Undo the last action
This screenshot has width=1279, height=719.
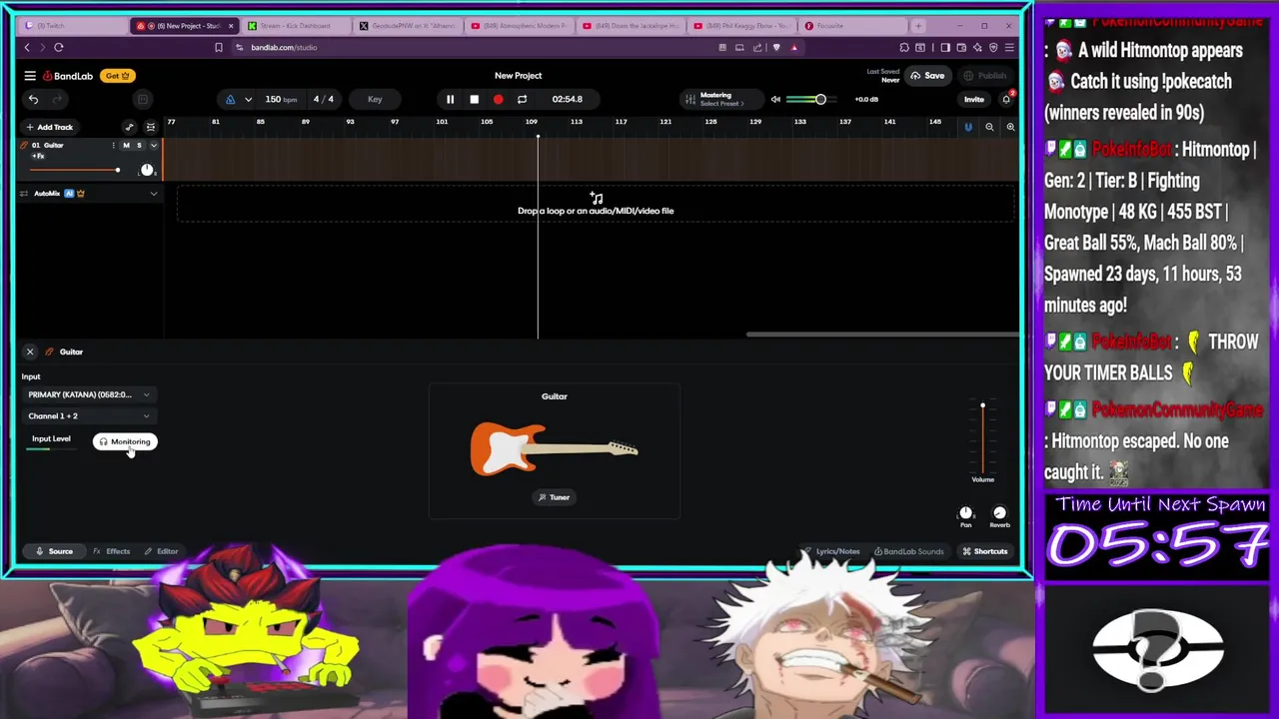click(x=33, y=99)
